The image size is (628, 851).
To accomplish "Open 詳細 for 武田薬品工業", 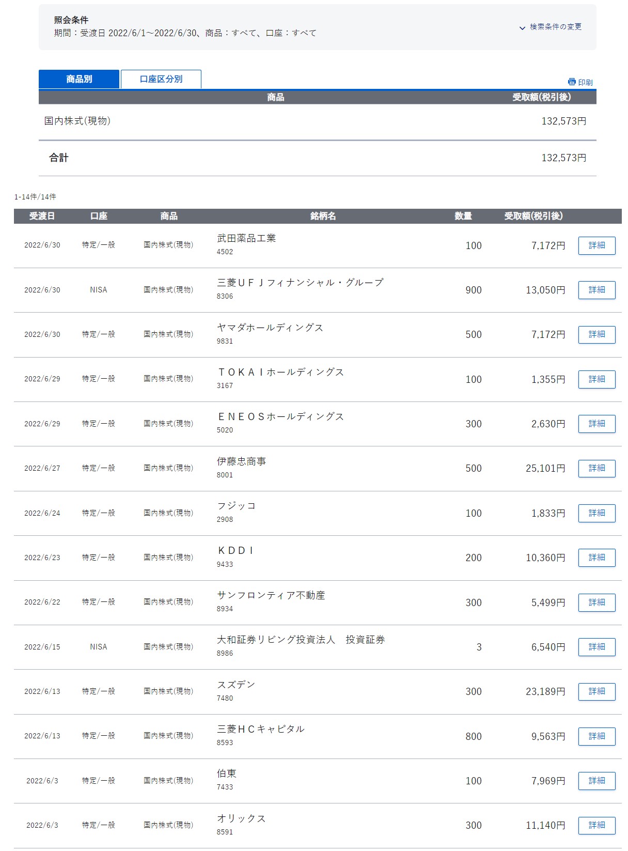I will [596, 245].
